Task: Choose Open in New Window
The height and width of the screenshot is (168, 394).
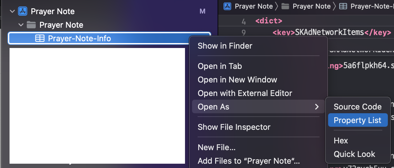Action: point(237,80)
